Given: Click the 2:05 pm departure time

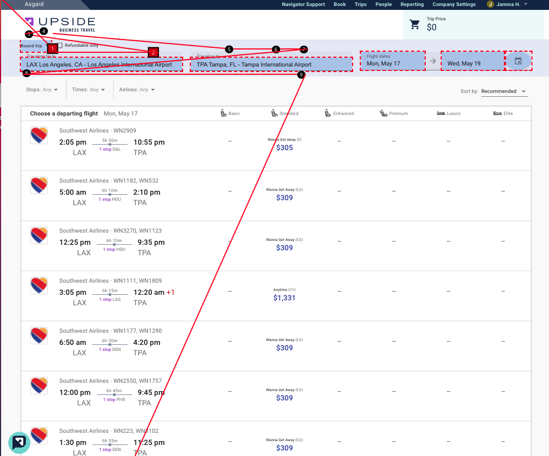Looking at the screenshot, I should 73,142.
